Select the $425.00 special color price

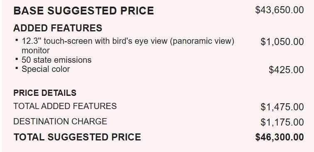click(286, 70)
